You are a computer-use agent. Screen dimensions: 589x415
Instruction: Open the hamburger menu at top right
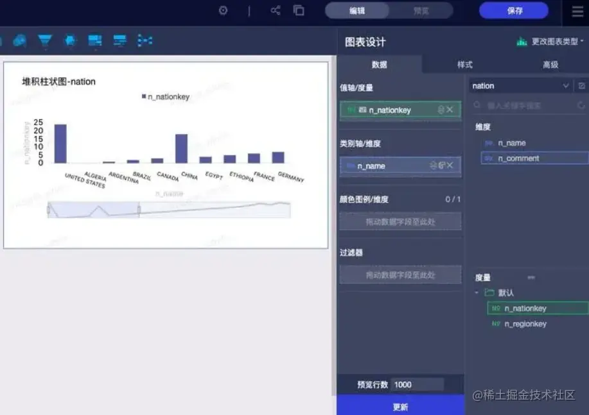[x=577, y=12]
